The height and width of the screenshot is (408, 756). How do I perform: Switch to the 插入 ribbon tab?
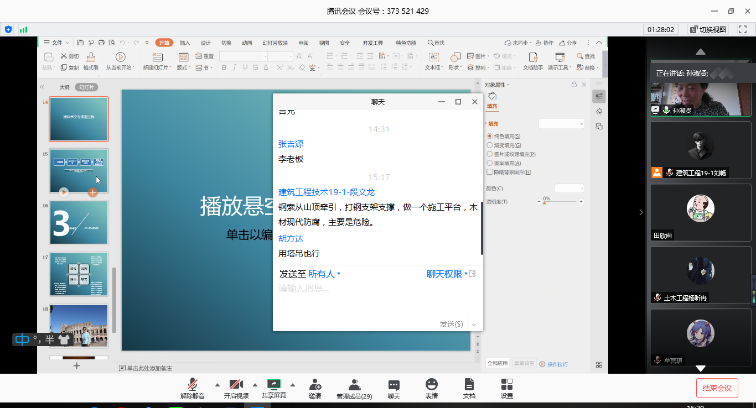pos(185,43)
